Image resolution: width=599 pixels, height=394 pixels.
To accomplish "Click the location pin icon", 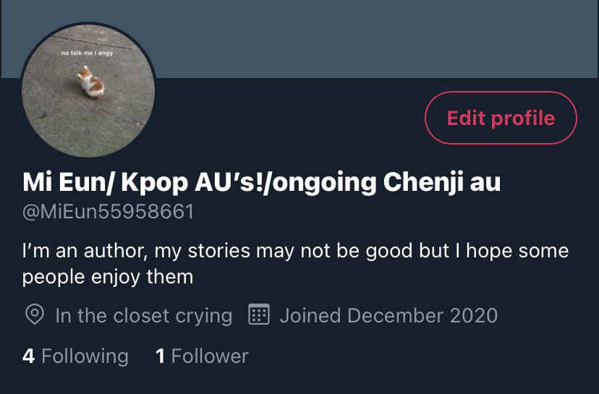I will pos(35,314).
